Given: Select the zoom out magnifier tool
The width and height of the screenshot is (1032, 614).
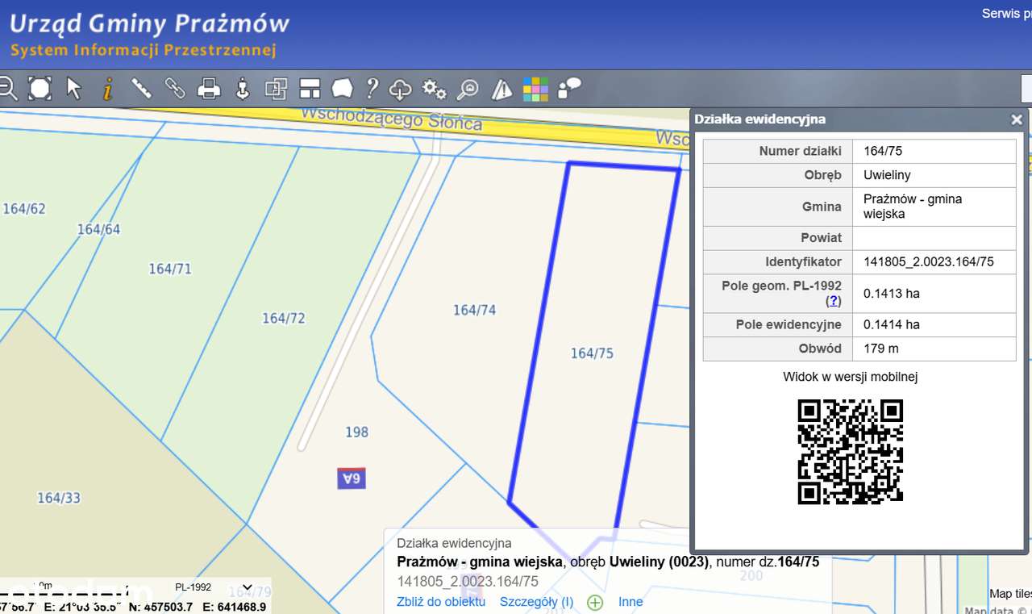Looking at the screenshot, I should (8, 89).
